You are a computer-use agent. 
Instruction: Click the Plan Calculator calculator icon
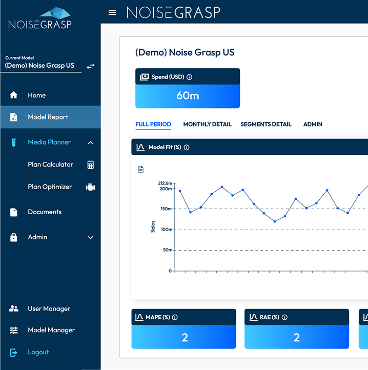tap(91, 165)
